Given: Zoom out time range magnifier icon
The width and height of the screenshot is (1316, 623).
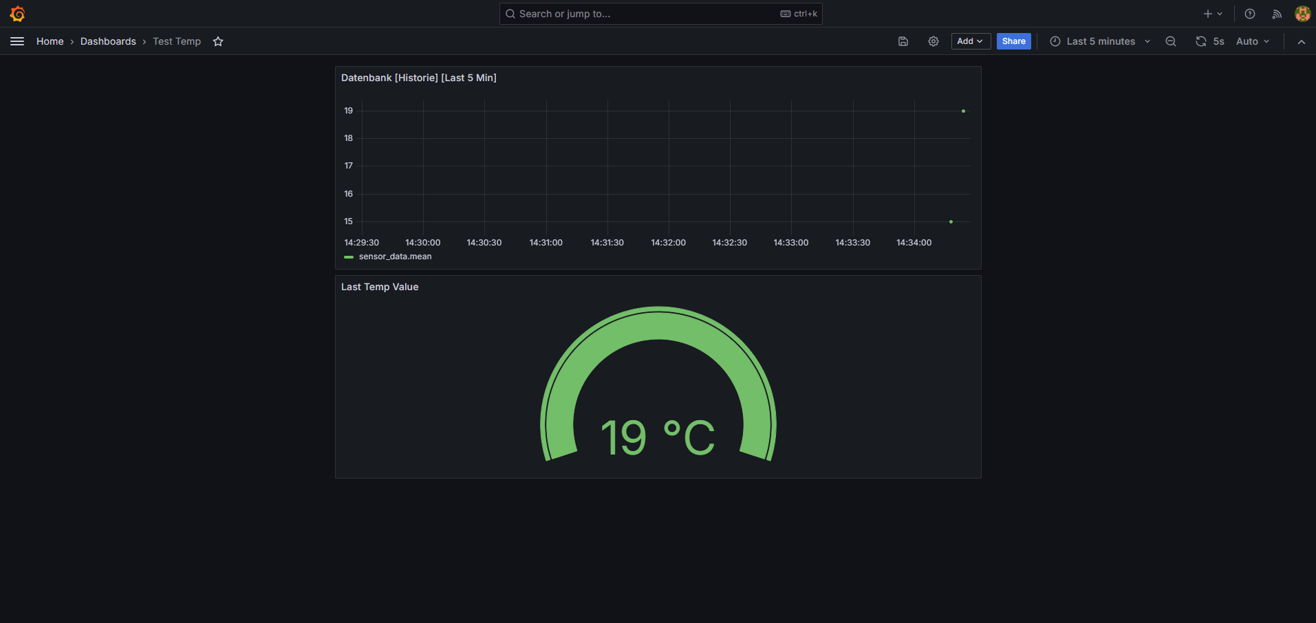Looking at the screenshot, I should click(1170, 41).
